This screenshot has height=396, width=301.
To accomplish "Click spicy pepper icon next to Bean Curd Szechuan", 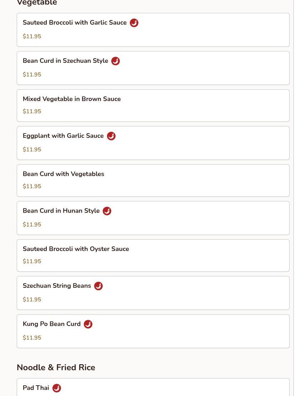I will (116, 61).
